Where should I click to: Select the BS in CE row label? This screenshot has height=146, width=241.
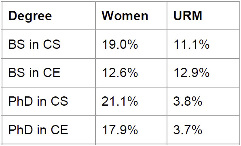pyautogui.click(x=34, y=73)
